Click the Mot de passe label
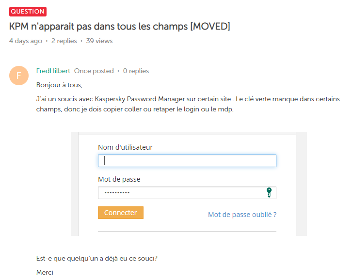Screen dimensions: 353x280 119,179
